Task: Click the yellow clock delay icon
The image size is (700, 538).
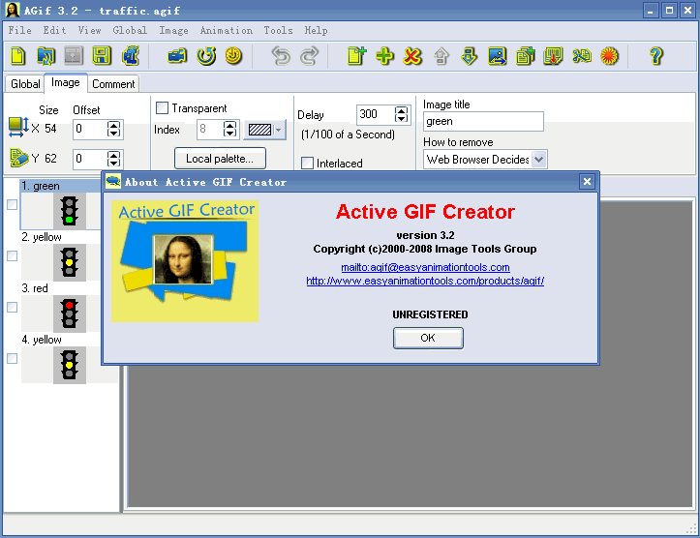Action: pyautogui.click(x=233, y=56)
